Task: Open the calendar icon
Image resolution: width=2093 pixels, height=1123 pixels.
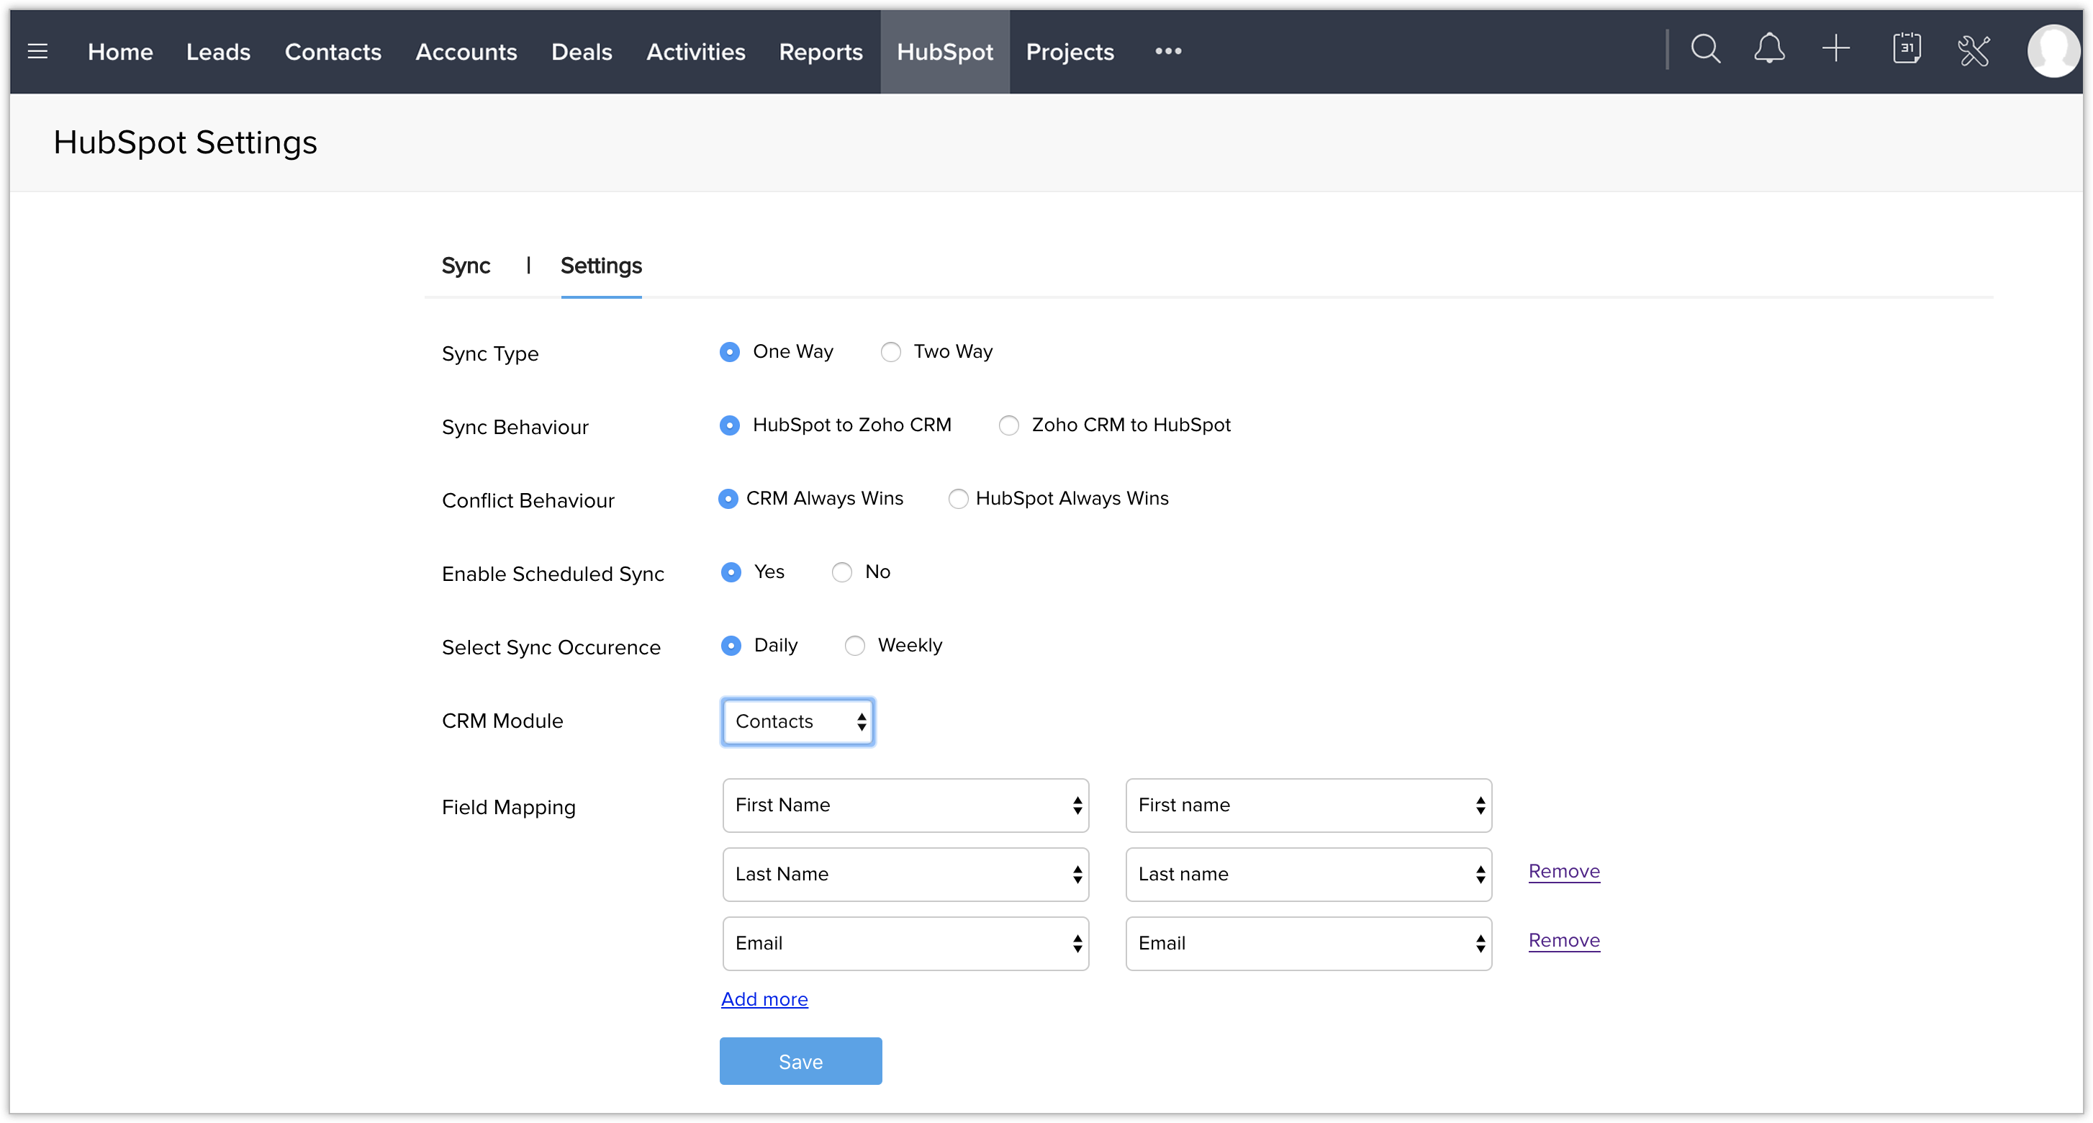Action: [x=1906, y=50]
